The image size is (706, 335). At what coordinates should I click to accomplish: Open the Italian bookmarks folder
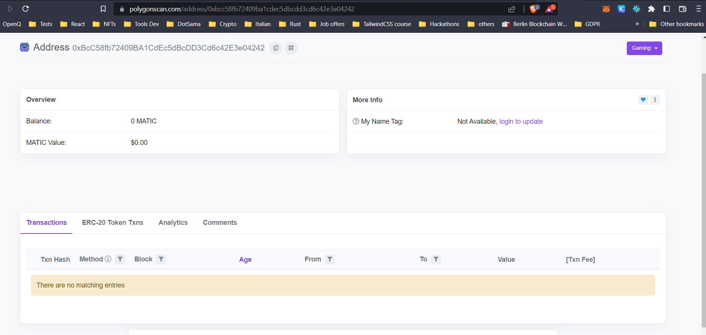point(258,24)
